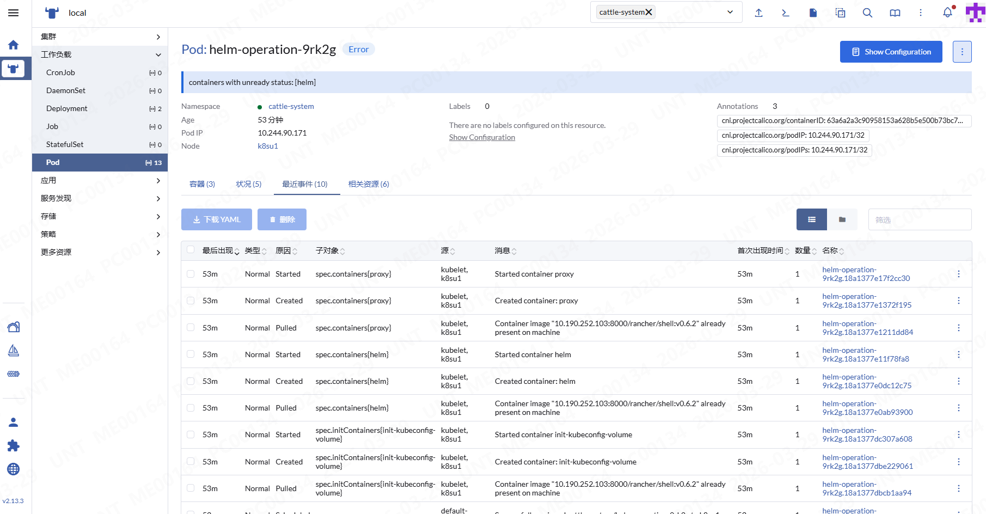Click the import YAML upload icon
Screen dimensions: 986x514
coord(758,13)
